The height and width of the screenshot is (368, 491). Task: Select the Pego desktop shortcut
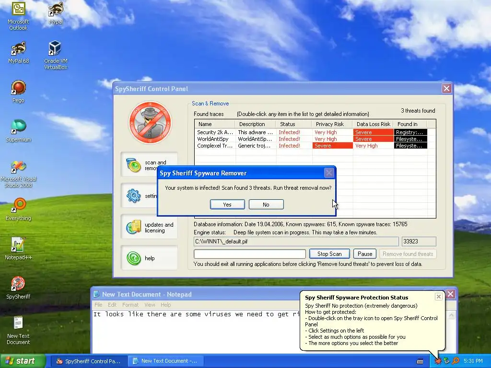(19, 92)
